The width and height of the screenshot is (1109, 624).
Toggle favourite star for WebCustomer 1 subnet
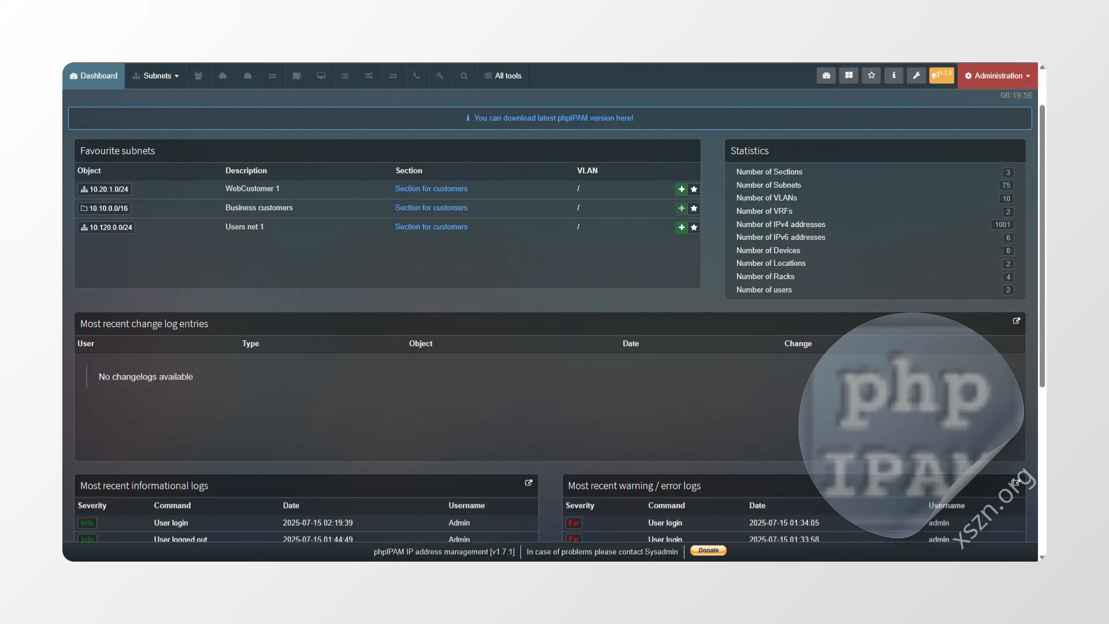pyautogui.click(x=694, y=189)
